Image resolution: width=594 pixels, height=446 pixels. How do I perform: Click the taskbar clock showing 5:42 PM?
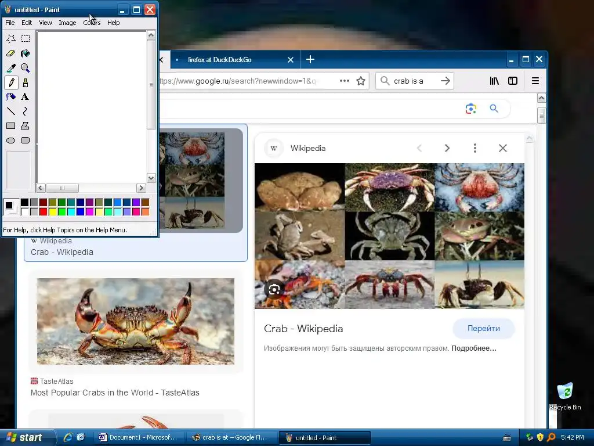coord(573,437)
